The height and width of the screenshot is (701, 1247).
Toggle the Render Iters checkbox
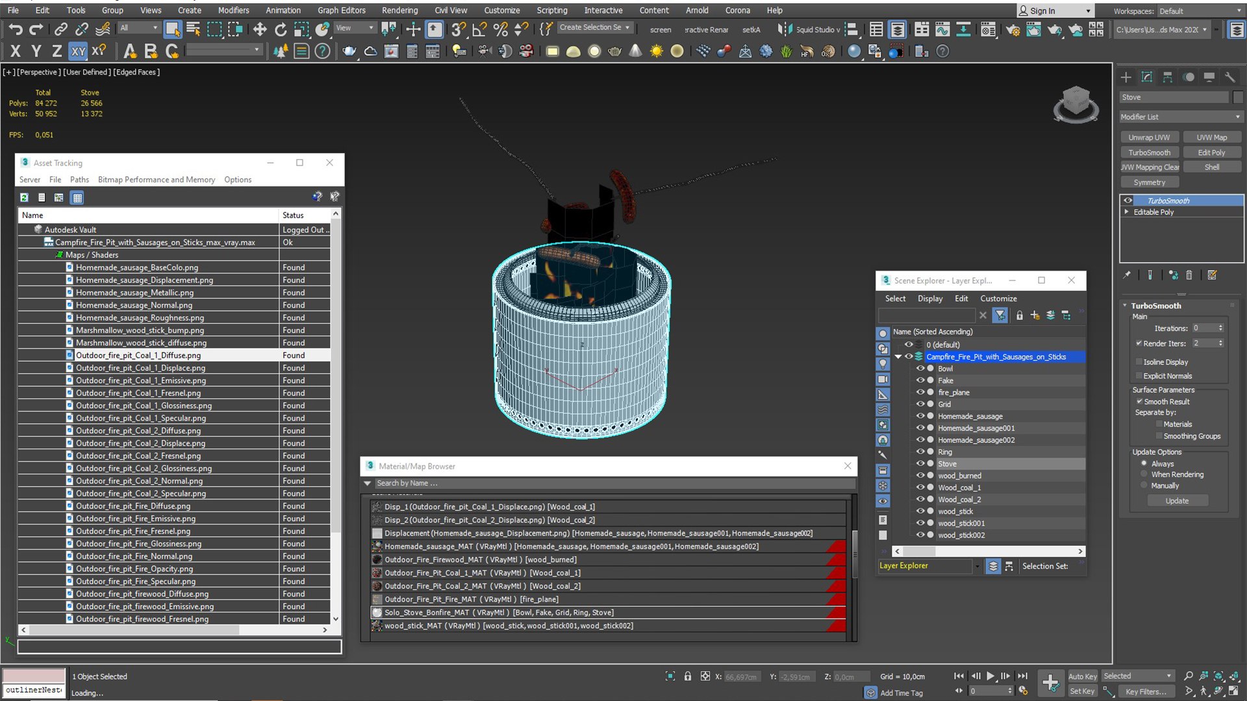[1139, 343]
